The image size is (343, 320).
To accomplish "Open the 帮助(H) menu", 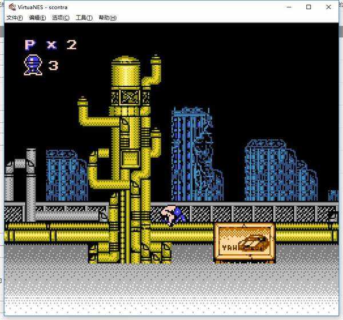I will (107, 18).
